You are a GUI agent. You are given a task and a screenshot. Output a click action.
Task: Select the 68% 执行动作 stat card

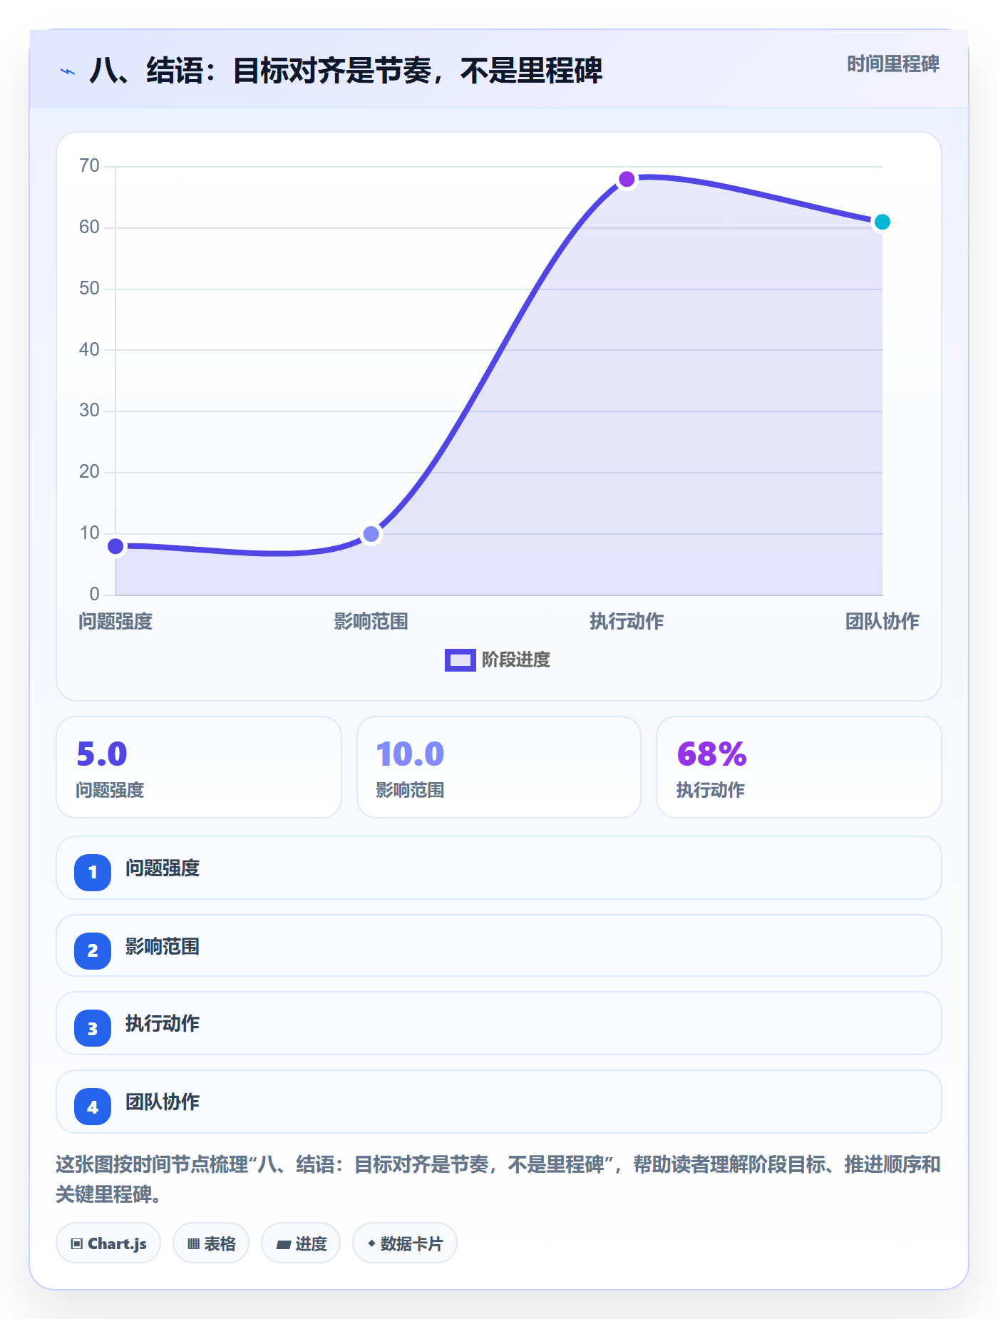click(799, 767)
